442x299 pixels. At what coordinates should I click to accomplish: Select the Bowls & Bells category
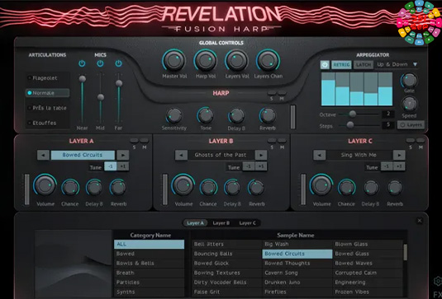tap(149, 263)
